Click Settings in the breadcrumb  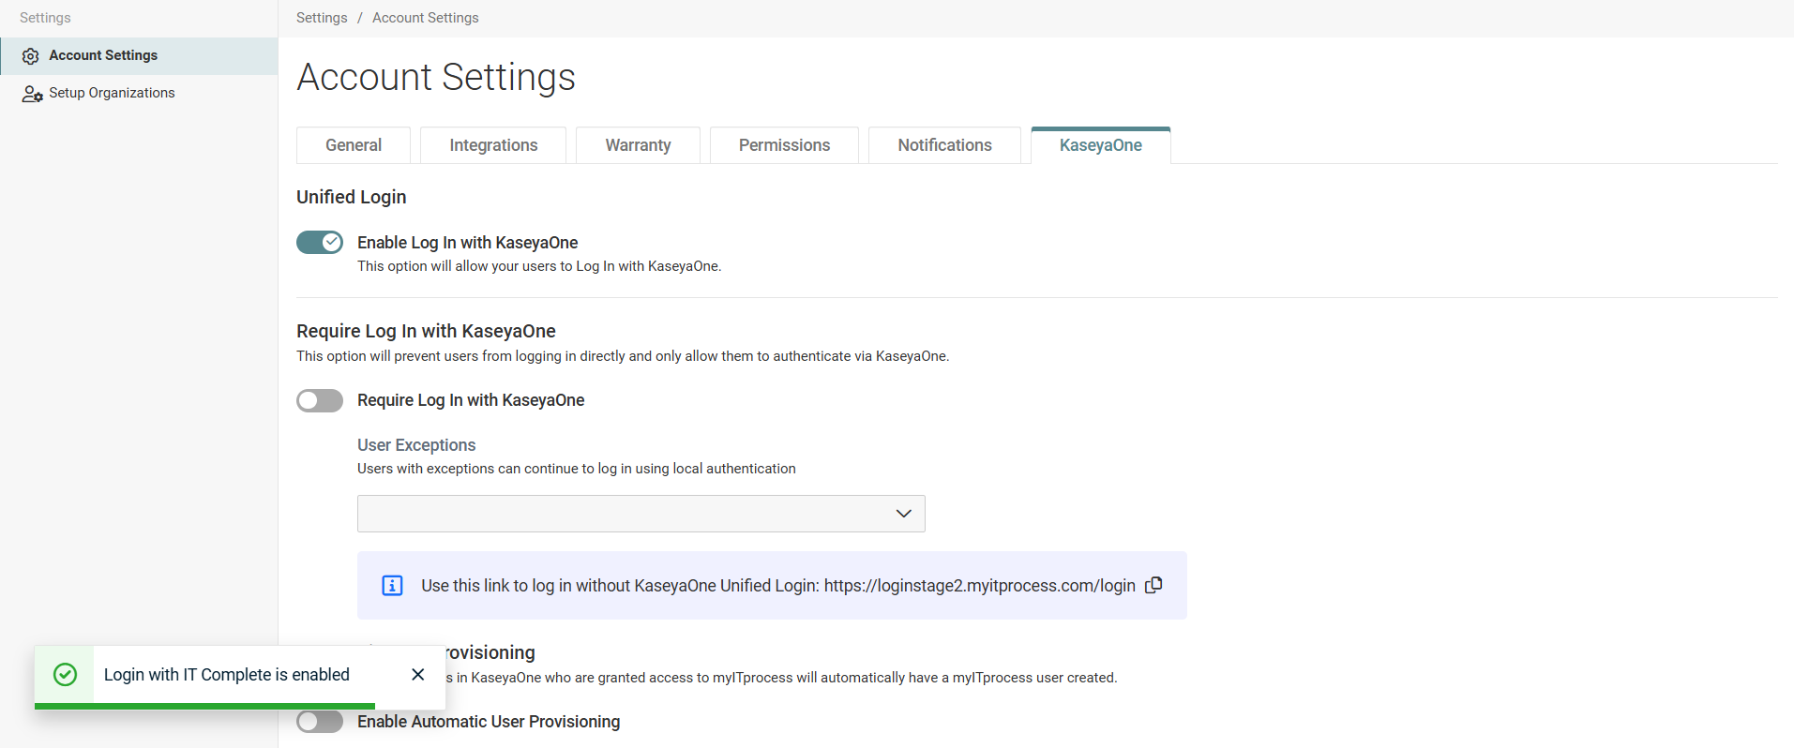(x=322, y=18)
